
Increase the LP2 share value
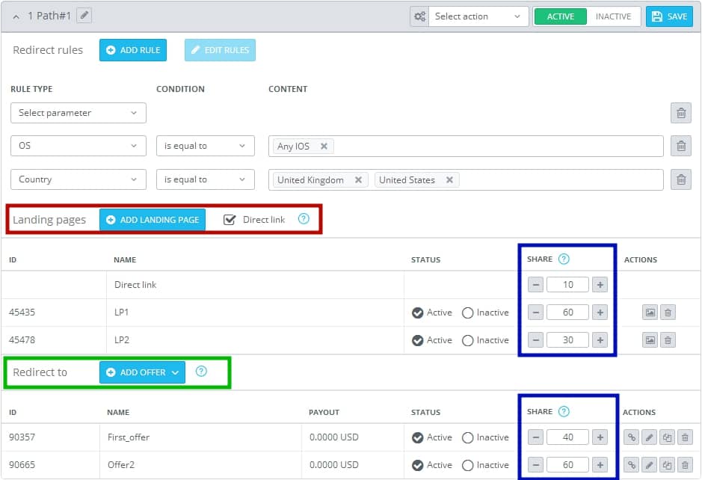click(x=600, y=340)
